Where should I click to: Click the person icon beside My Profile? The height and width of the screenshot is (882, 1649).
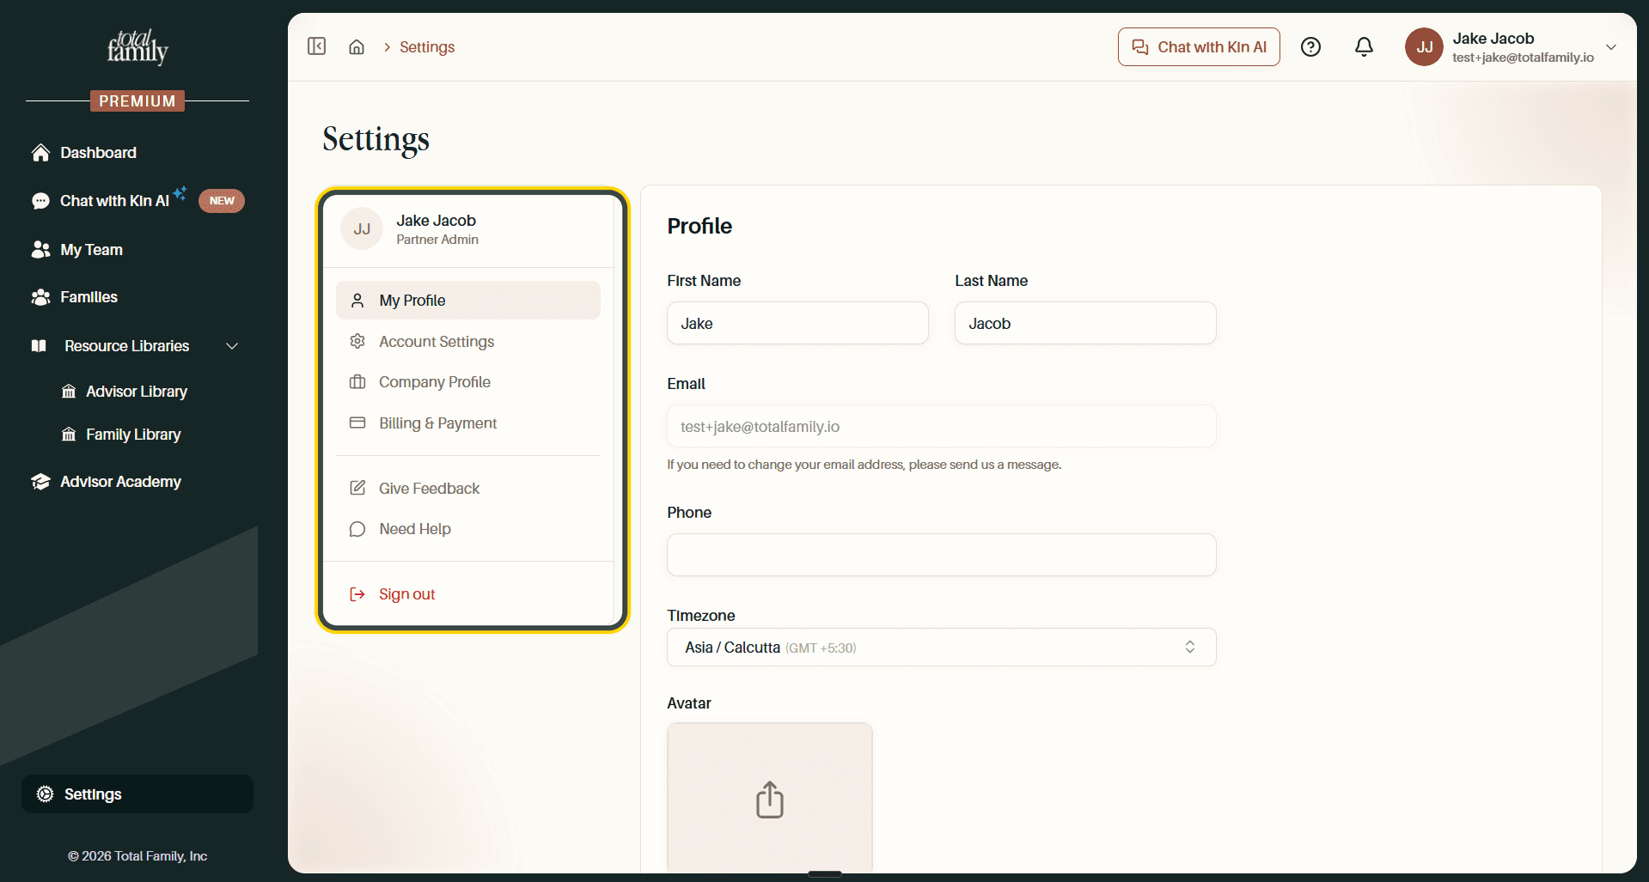click(357, 301)
